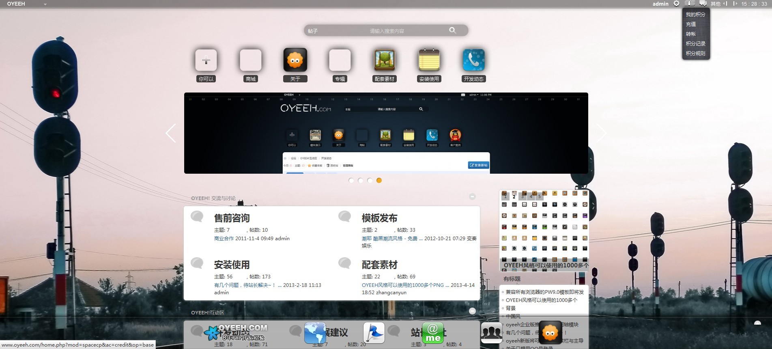772x349 pixels.
Task: Open the 专辑 launcher icon
Action: click(x=340, y=60)
